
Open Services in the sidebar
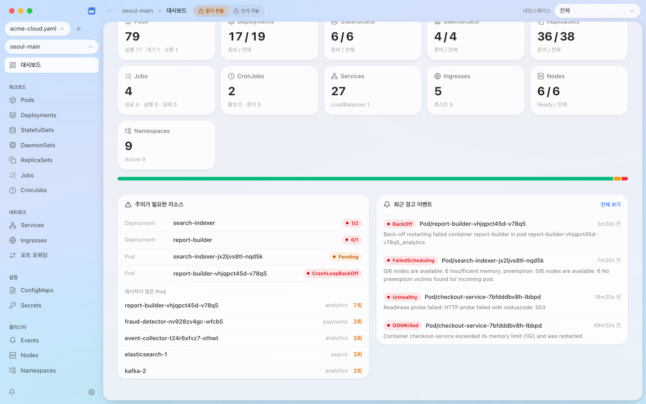click(x=52, y=225)
